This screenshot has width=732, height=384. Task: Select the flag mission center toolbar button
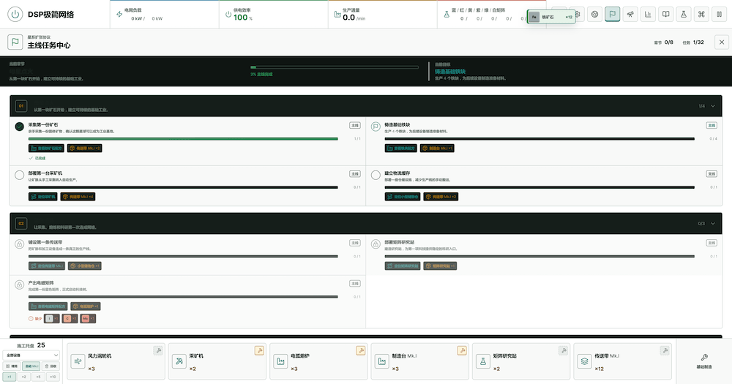612,14
